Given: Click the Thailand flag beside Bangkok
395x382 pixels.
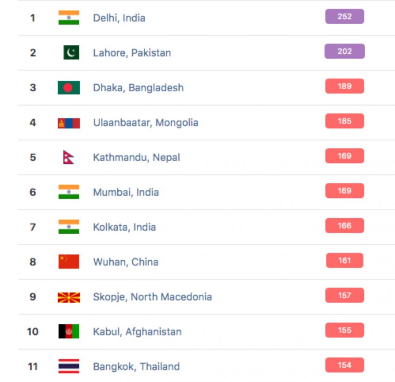Looking at the screenshot, I should point(69,366).
